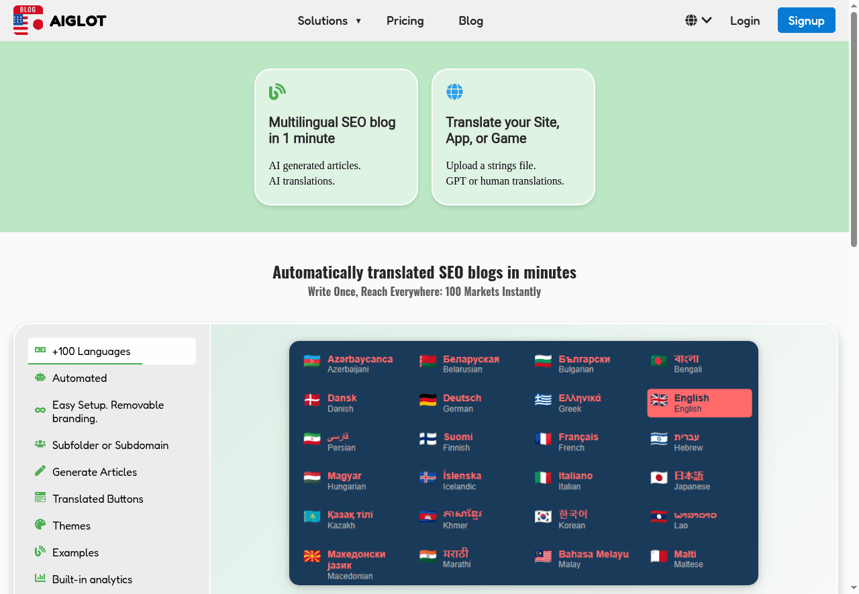Select the highlighted English language option
Image resolution: width=859 pixels, height=594 pixels.
pyautogui.click(x=699, y=403)
